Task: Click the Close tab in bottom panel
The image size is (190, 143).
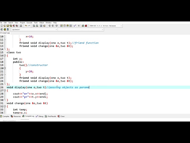Action: 61,116
